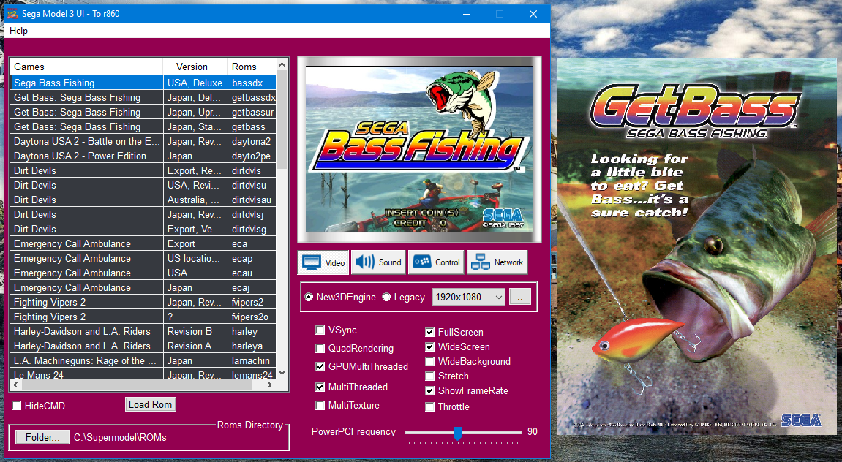Select the L.A. Machineguns Japan row

[143, 360]
